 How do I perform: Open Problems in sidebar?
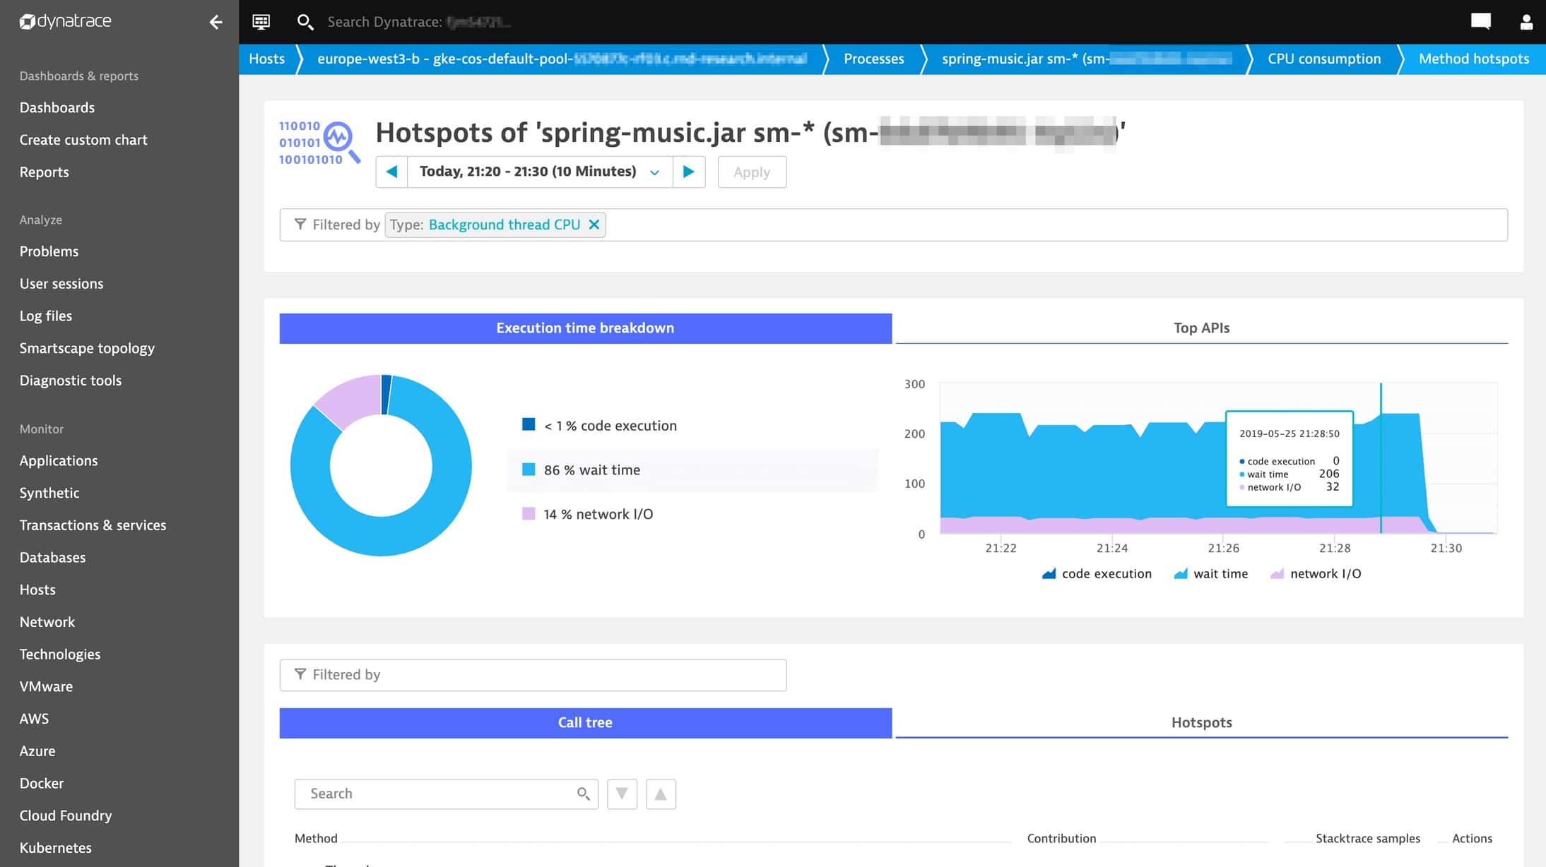click(x=49, y=251)
